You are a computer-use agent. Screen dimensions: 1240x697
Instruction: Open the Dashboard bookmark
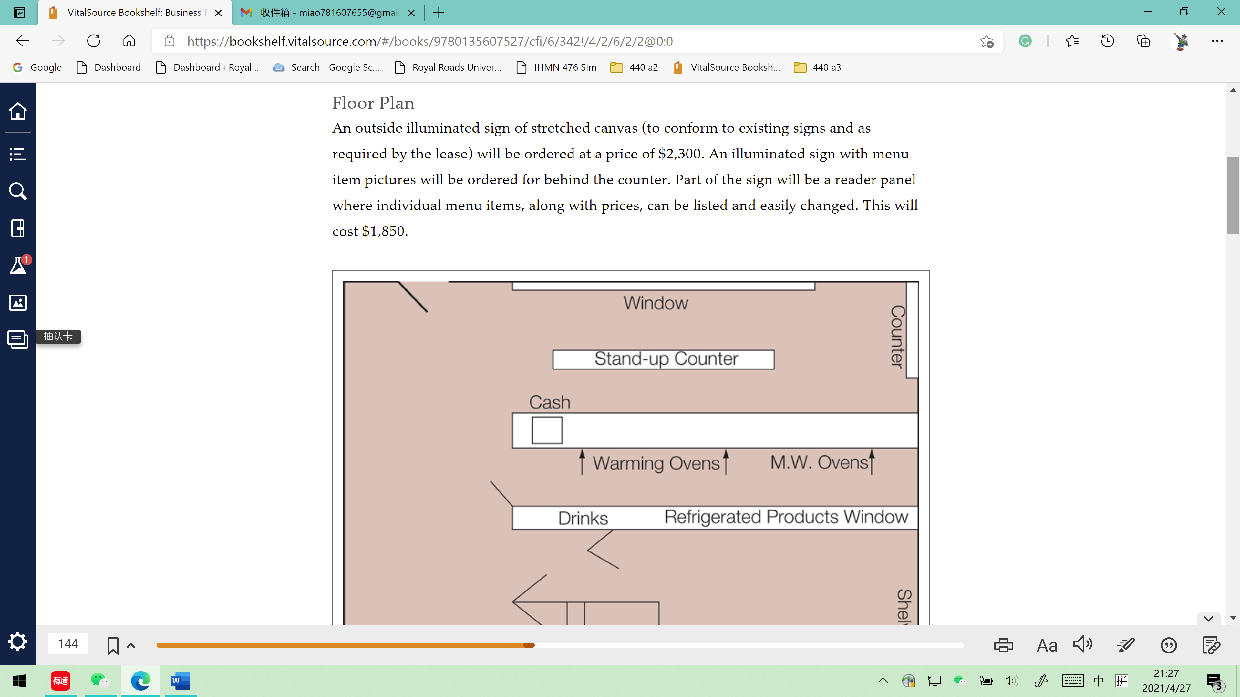109,67
